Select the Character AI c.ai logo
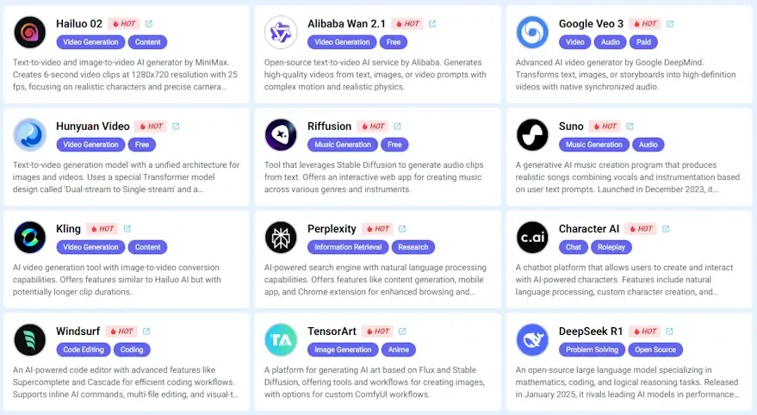Screen dimensions: 757x415 pos(532,238)
